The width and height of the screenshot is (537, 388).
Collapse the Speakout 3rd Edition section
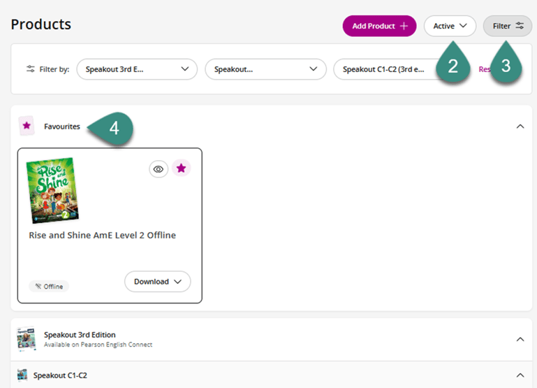click(520, 339)
